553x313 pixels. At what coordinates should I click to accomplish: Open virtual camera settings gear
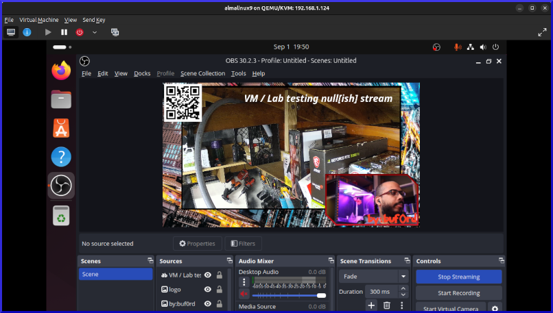495,308
